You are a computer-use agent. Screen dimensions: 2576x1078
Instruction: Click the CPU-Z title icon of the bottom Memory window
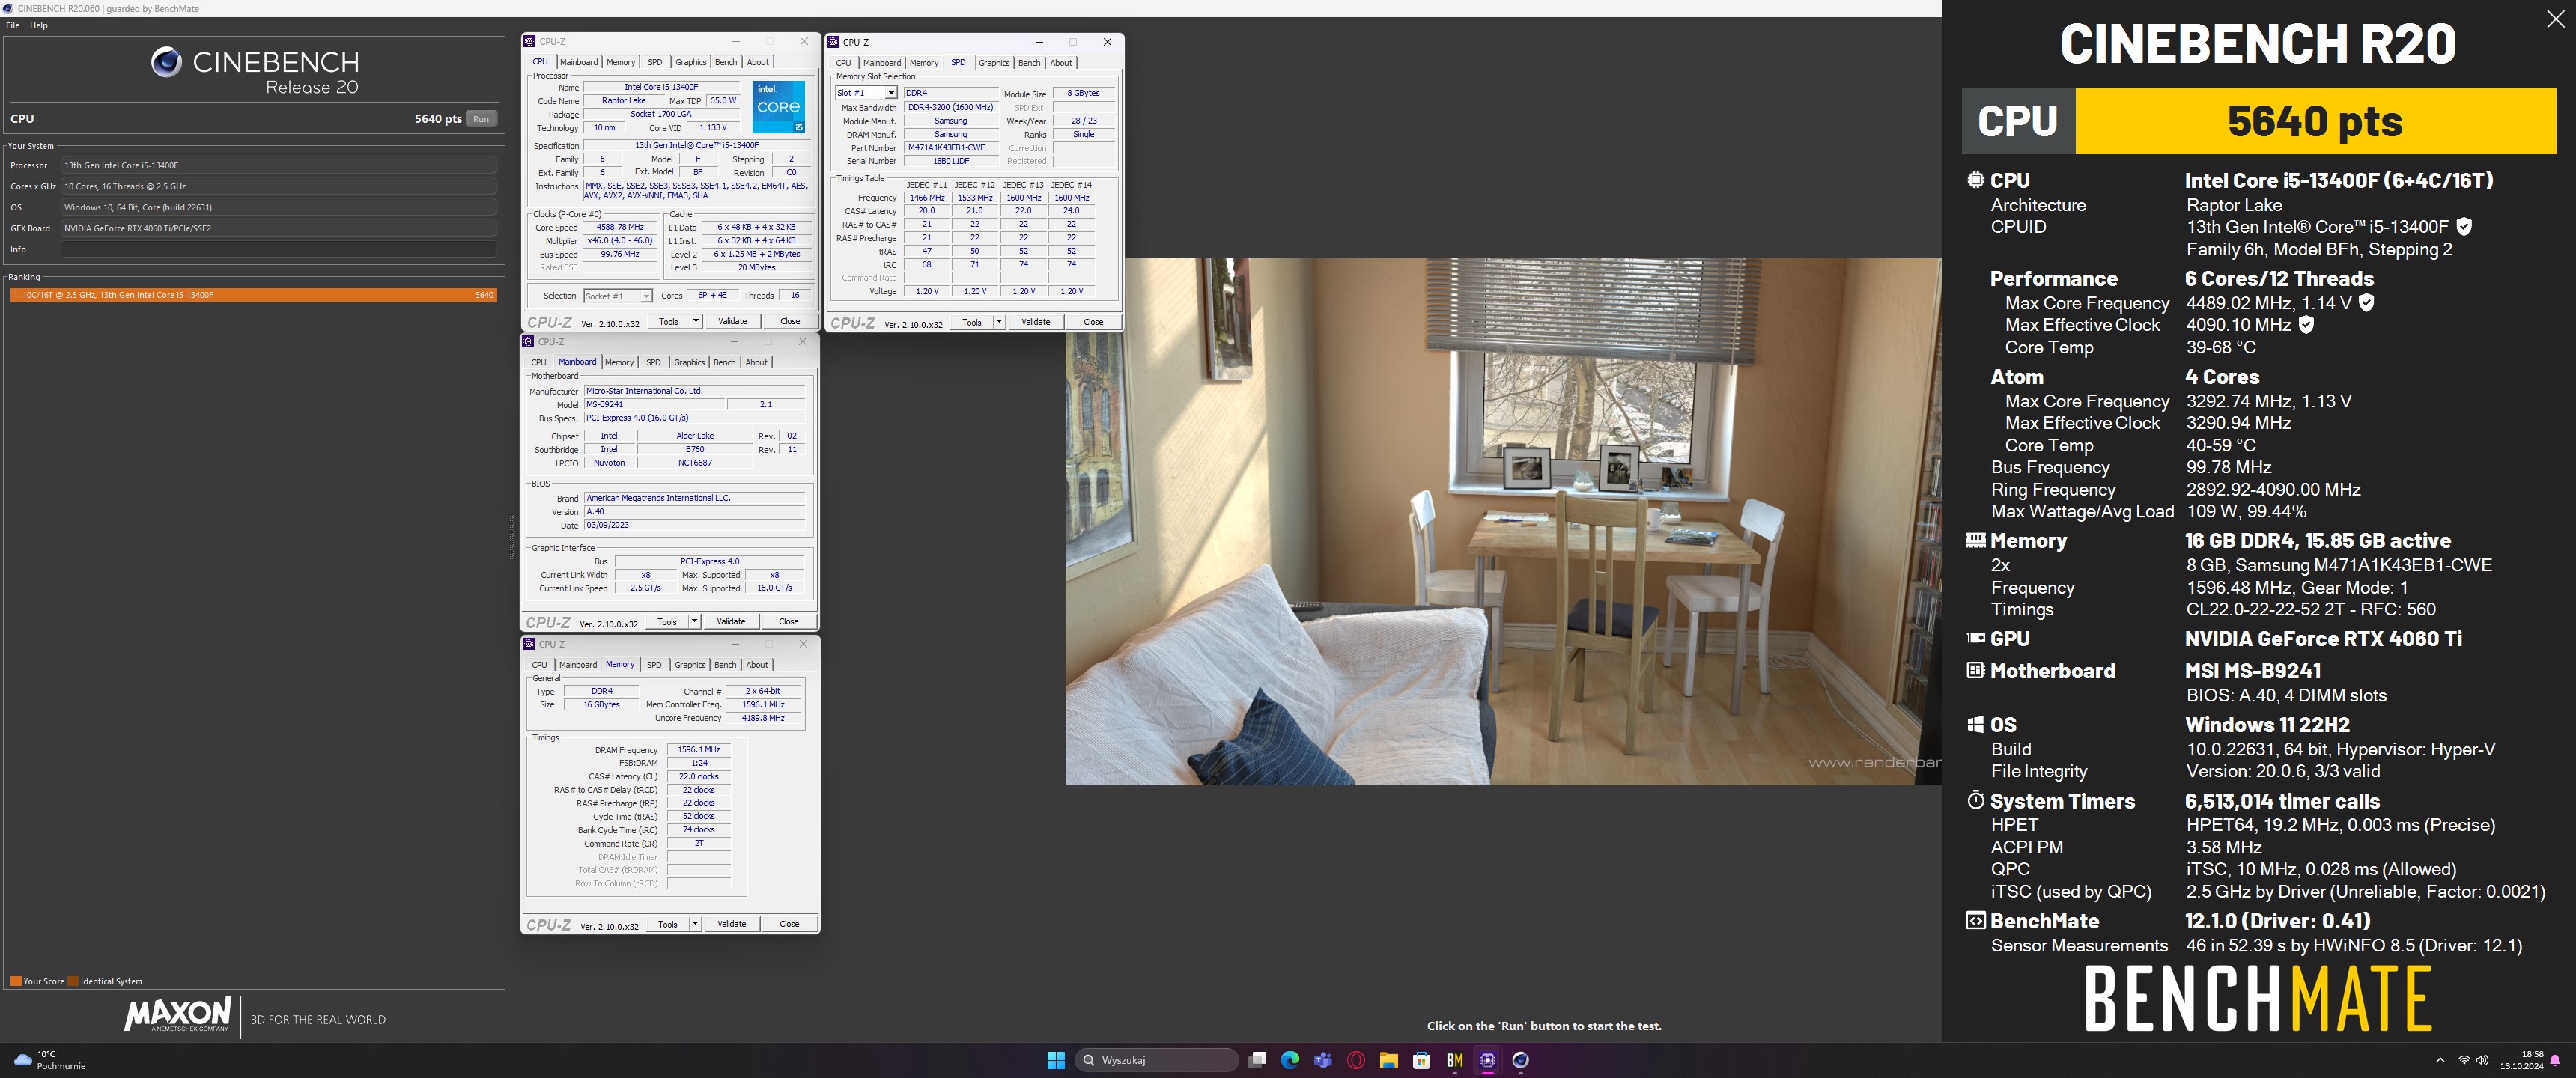pyautogui.click(x=529, y=644)
